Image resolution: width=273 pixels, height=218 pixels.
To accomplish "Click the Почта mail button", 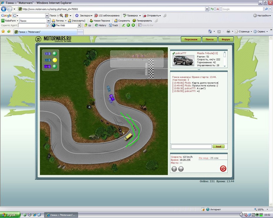I will click(210, 39).
